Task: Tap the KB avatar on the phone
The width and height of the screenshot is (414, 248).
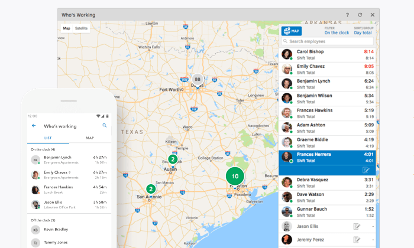Action: coord(35,230)
